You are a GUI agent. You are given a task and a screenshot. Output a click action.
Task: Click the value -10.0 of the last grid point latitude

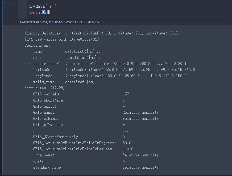pos(128,149)
